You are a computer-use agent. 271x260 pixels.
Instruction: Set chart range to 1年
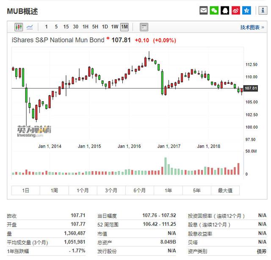(x=168, y=191)
